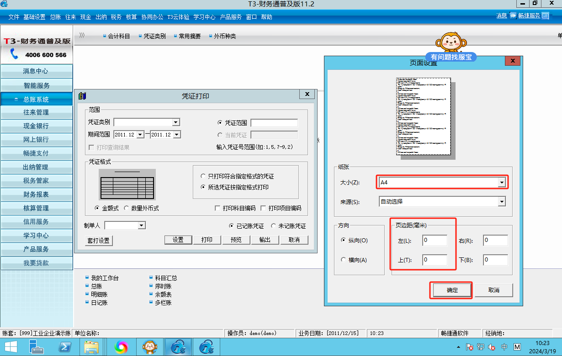Launch Server Manager from the taskbar

[36, 347]
